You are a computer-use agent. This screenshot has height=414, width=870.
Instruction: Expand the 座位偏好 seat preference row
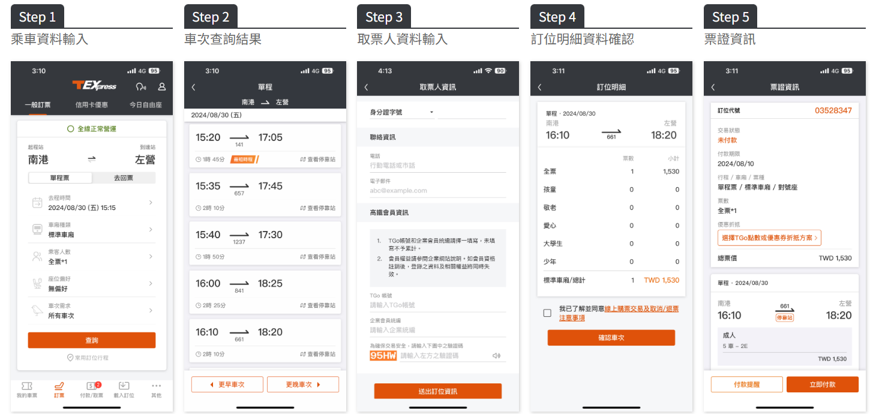[x=91, y=283]
